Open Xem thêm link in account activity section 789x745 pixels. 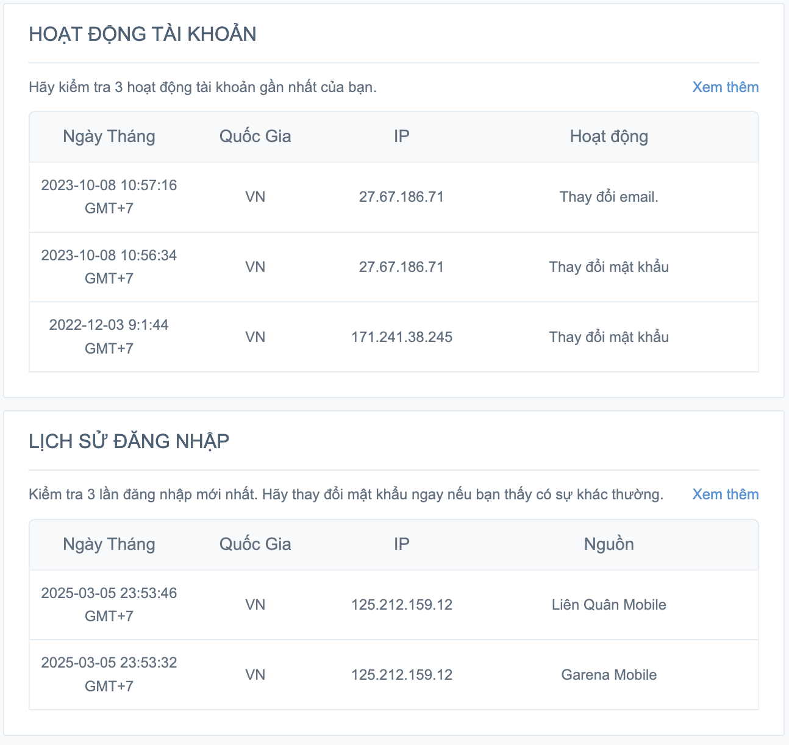(x=725, y=87)
